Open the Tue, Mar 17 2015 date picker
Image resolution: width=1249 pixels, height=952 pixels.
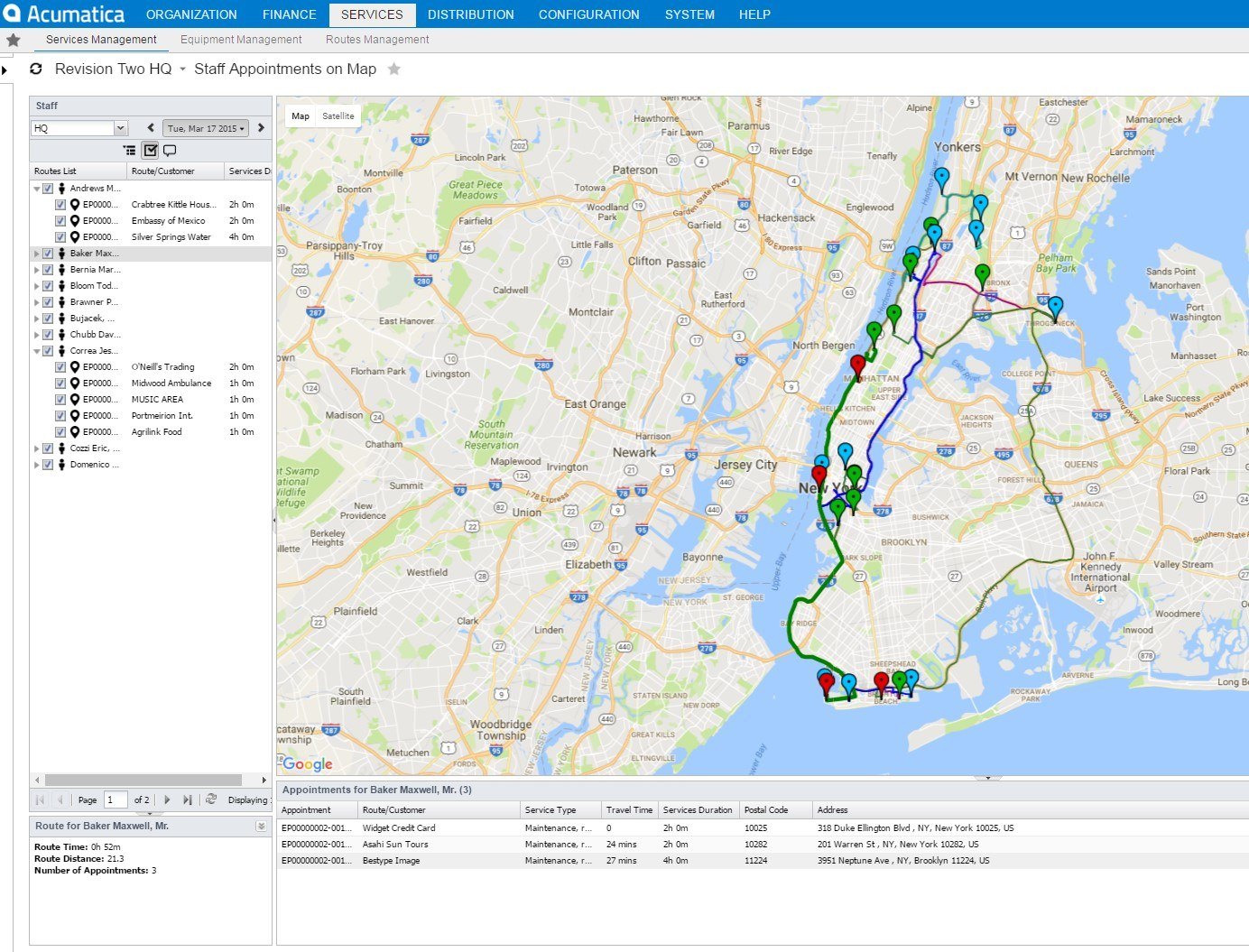click(x=206, y=128)
